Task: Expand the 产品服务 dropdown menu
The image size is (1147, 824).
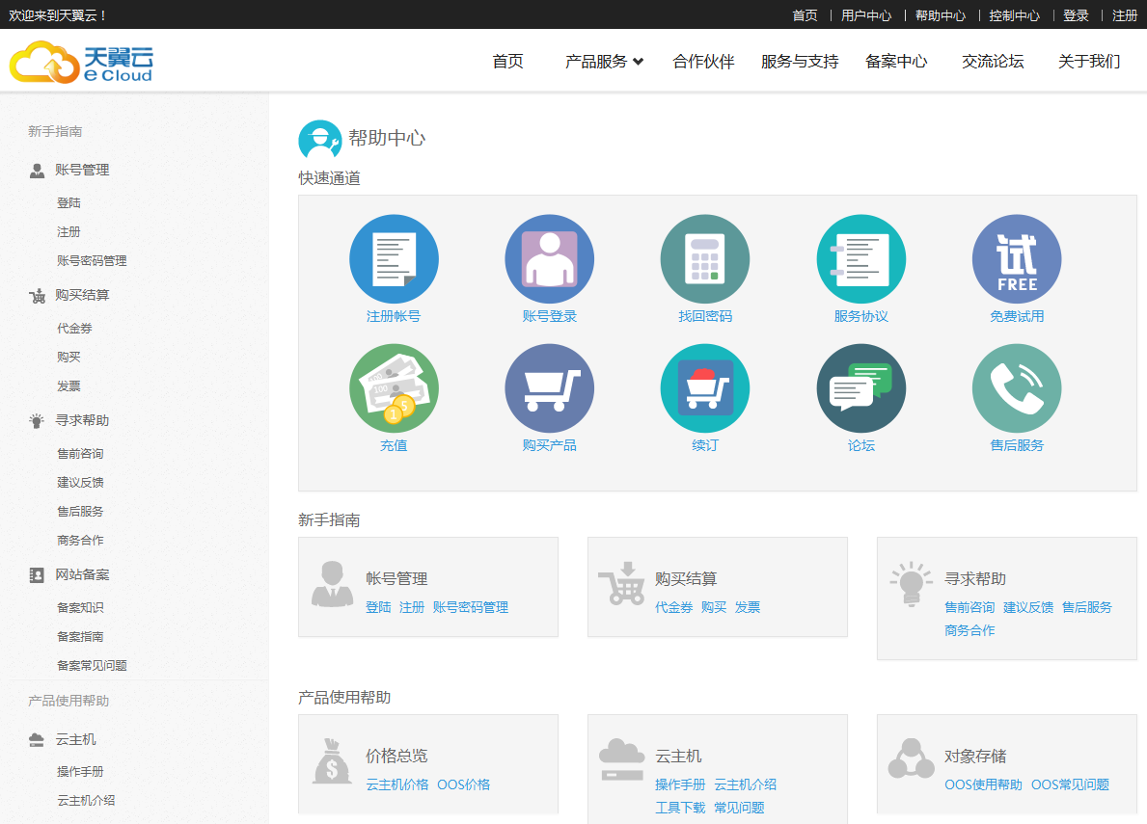Action: [604, 62]
